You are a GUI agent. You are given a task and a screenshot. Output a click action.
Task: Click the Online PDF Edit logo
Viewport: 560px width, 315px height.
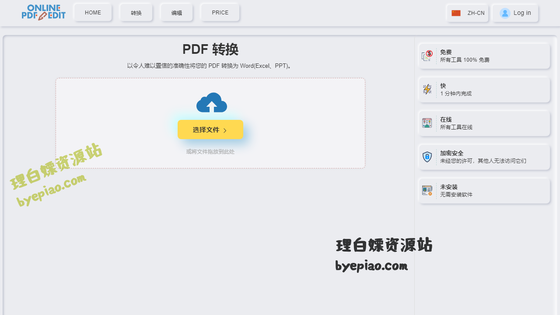43,12
